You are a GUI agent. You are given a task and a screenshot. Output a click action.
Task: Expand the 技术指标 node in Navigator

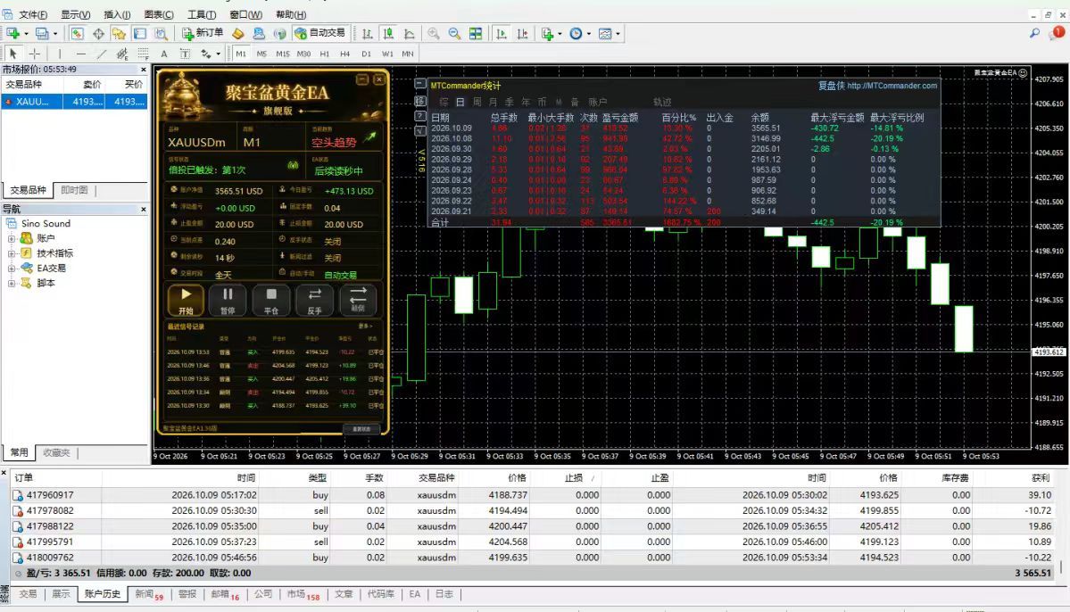12,253
